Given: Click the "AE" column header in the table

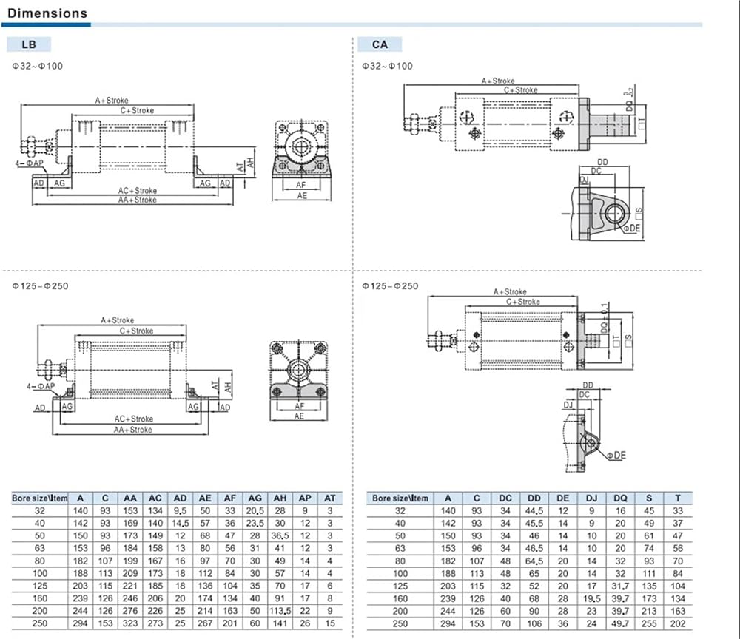Looking at the screenshot, I should click(205, 498).
